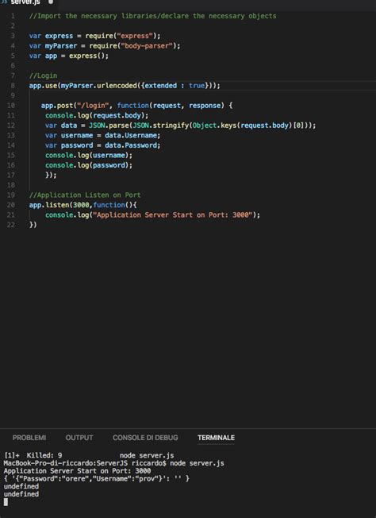The width and height of the screenshot is (376, 518).
Task: Click "var app = express();" line
Action: 68,56
